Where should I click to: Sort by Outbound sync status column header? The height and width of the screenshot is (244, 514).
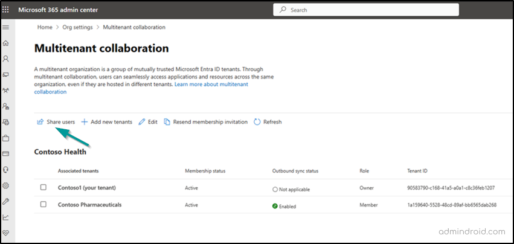pyautogui.click(x=295, y=171)
